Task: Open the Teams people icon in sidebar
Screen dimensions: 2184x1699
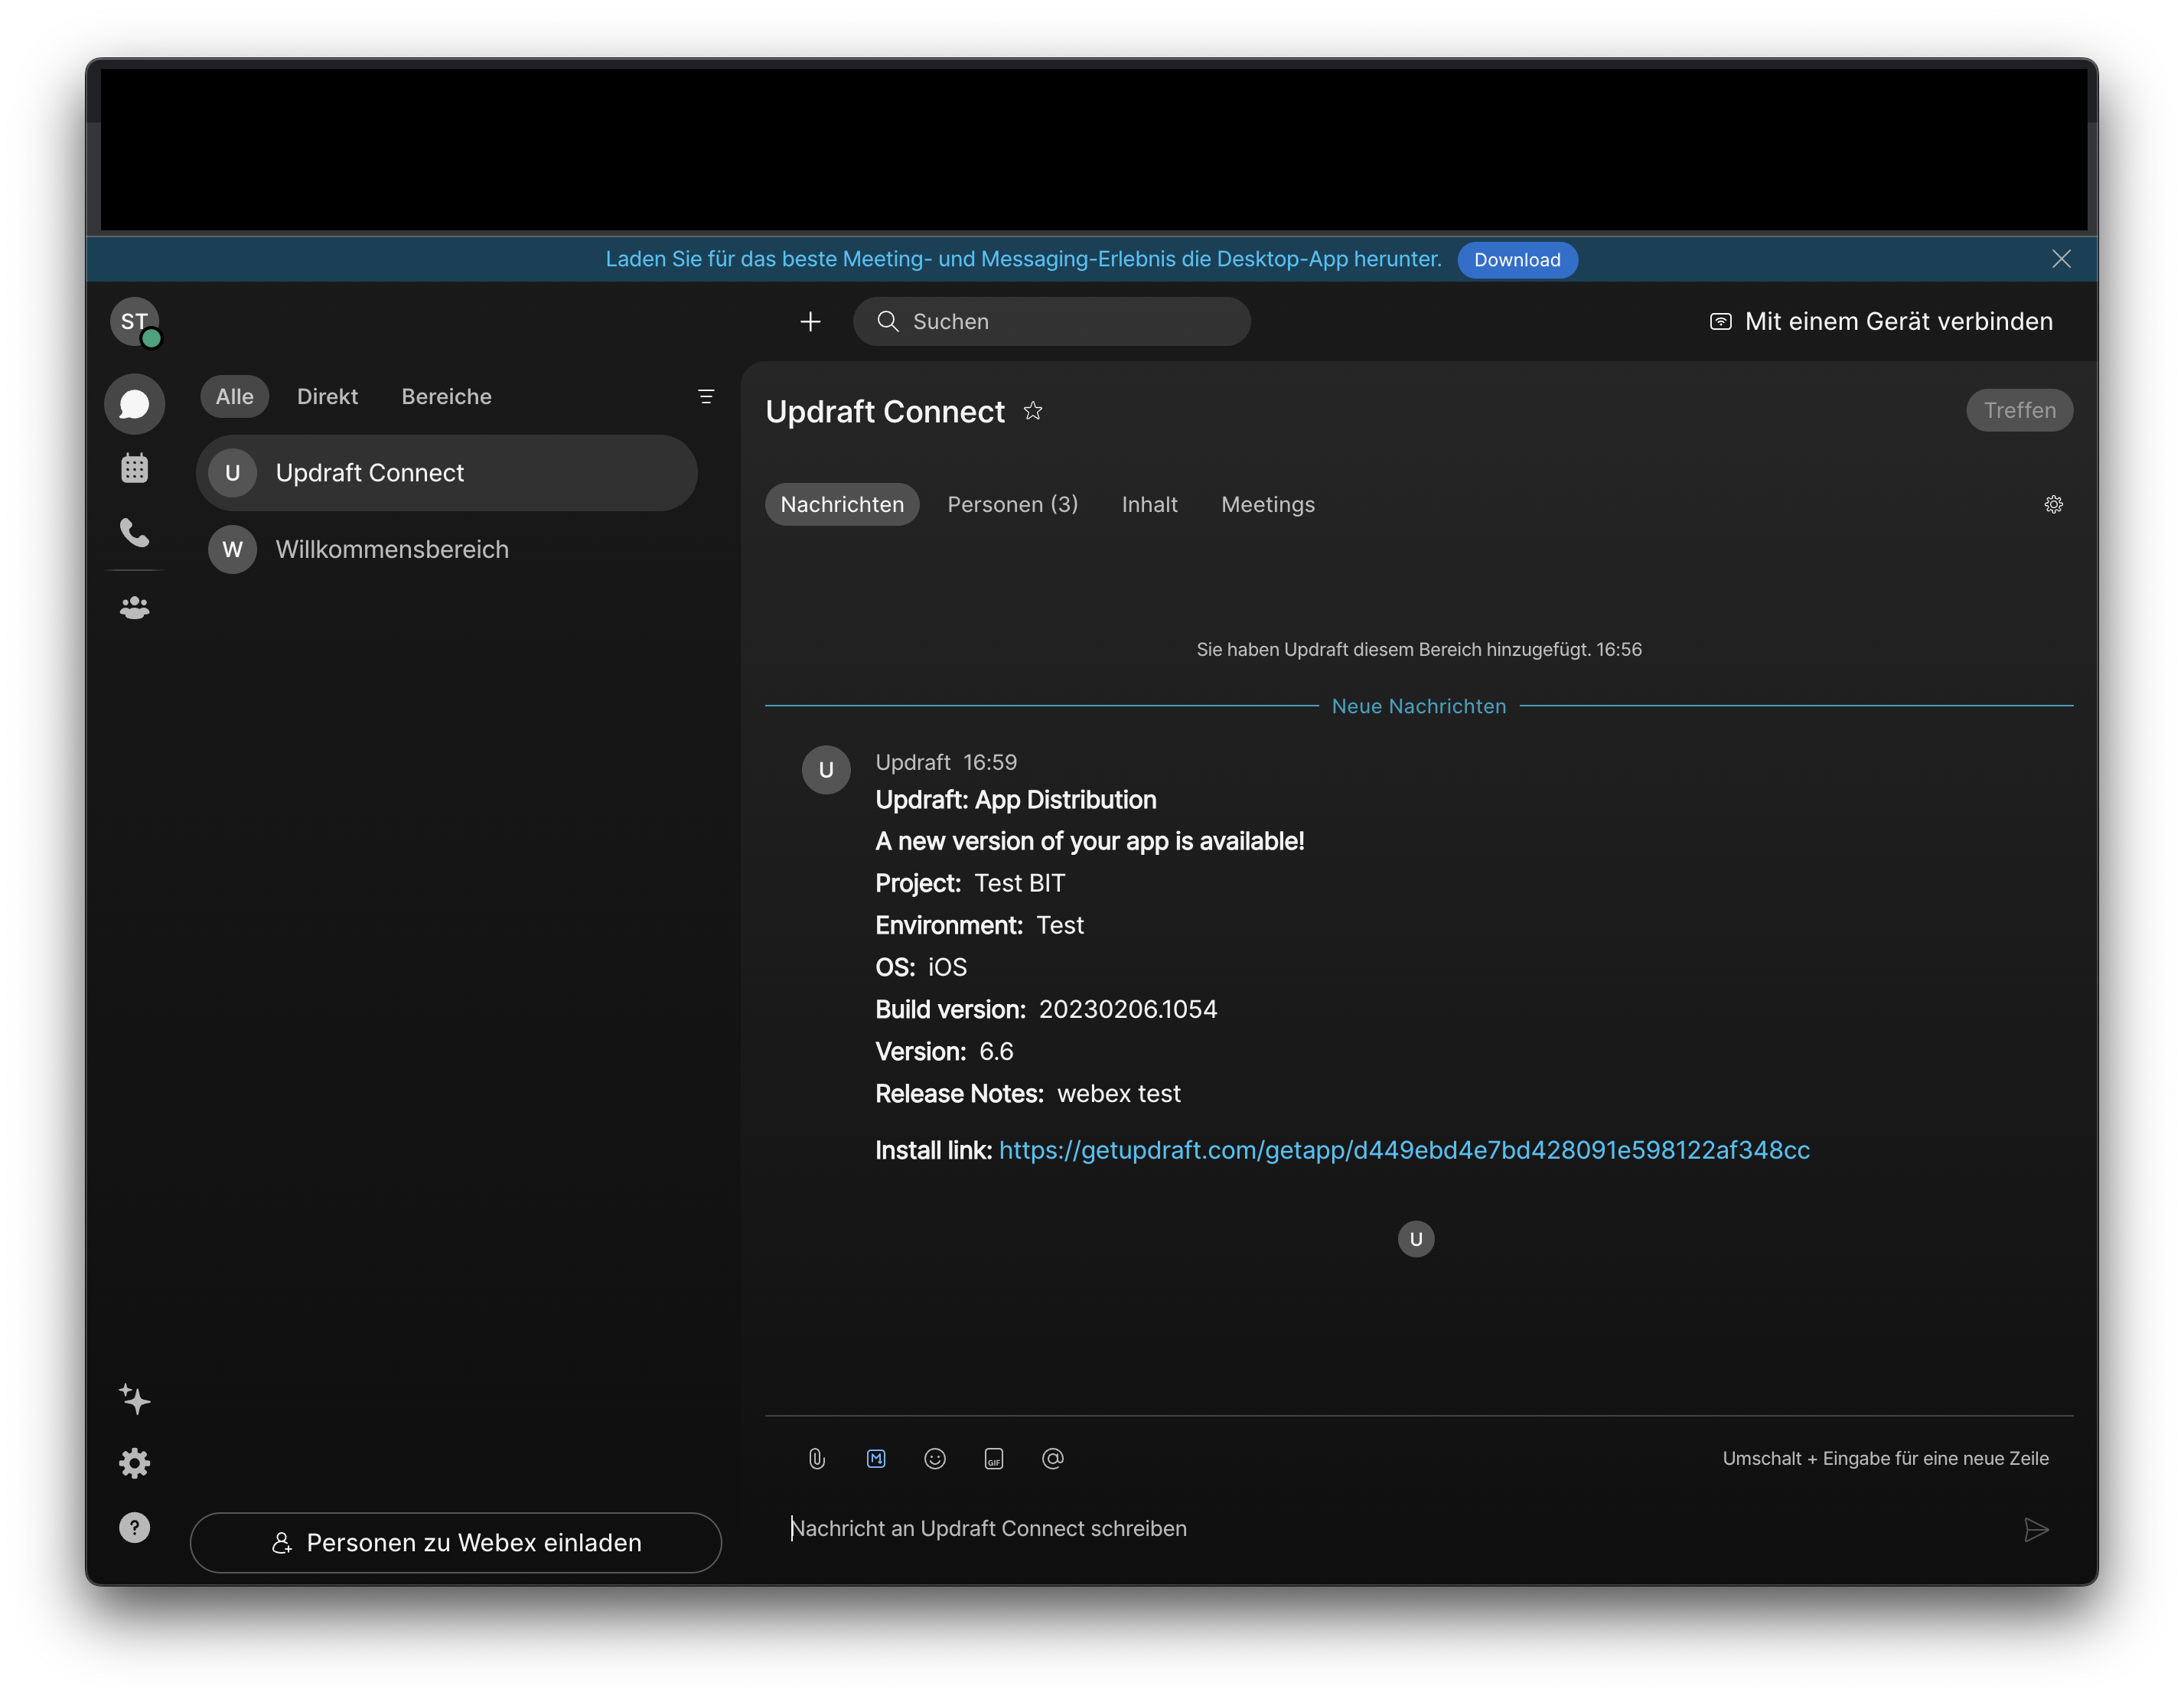Action: tap(134, 607)
